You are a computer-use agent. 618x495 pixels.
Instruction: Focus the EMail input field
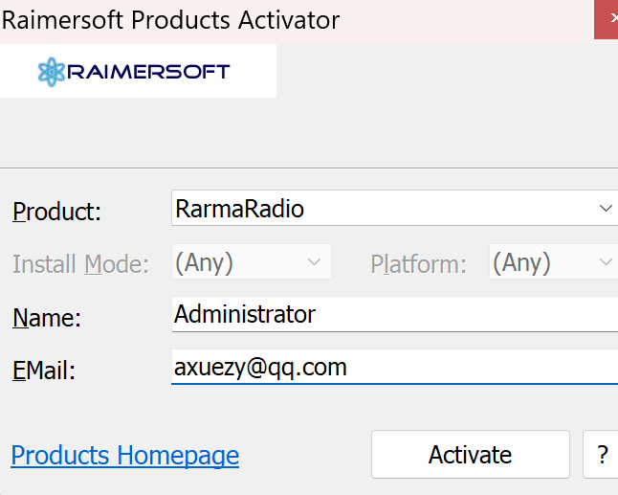[392, 367]
